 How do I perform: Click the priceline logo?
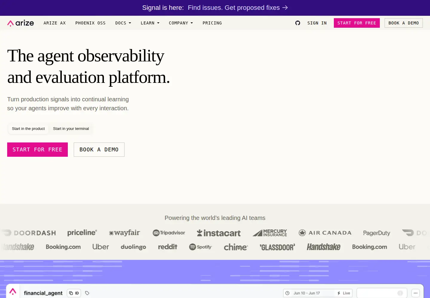pos(82,233)
